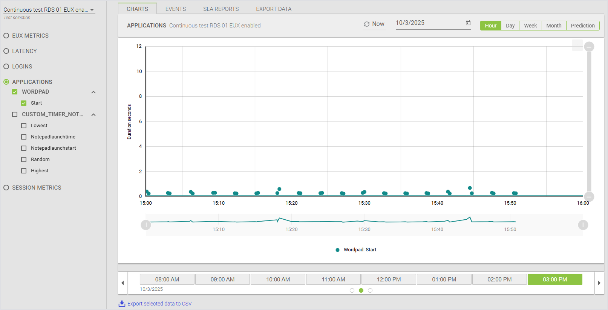Screen dimensions: 608x310
Task: Click the date input field
Action: [428, 23]
